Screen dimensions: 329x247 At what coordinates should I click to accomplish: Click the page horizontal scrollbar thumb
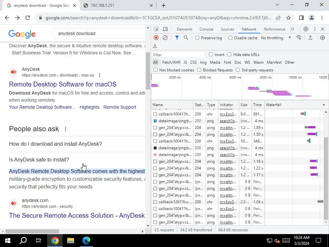point(32,232)
